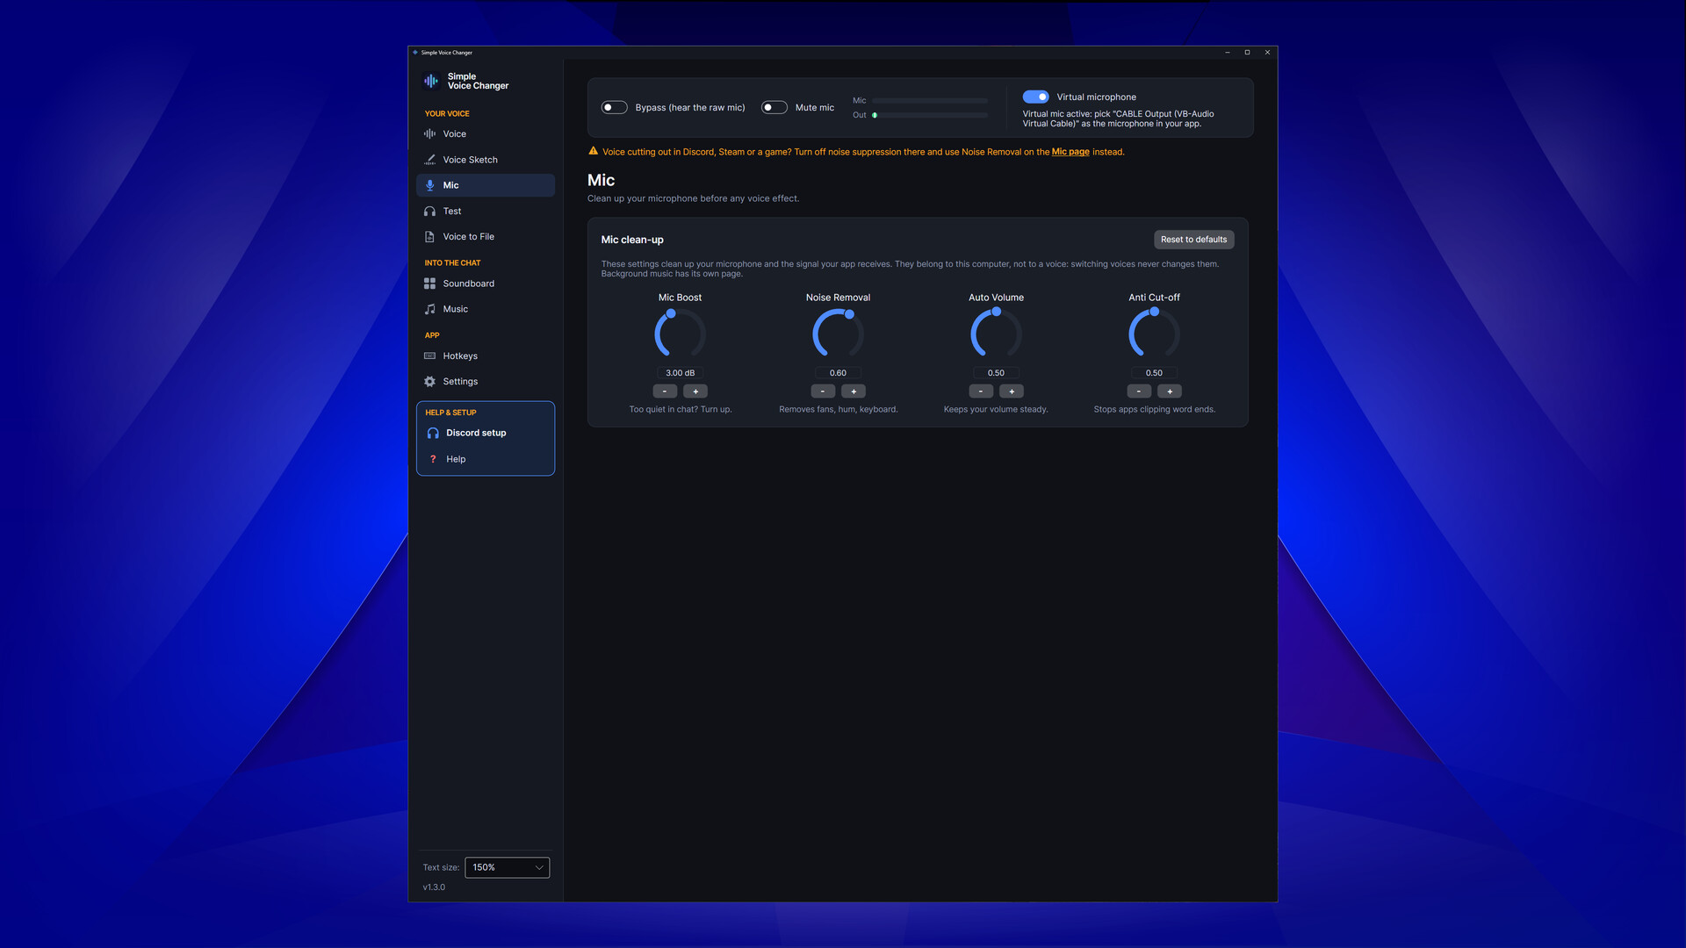
Task: Toggle Bypass (hear the raw mic) switch
Action: tap(614, 107)
